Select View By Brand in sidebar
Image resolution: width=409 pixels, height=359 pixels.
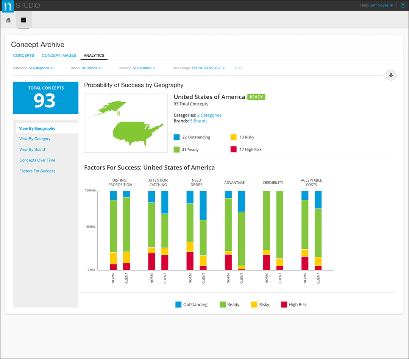pyautogui.click(x=32, y=149)
